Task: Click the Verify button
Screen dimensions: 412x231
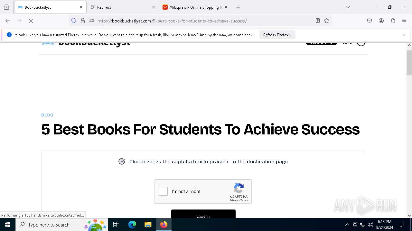Action: (203, 214)
